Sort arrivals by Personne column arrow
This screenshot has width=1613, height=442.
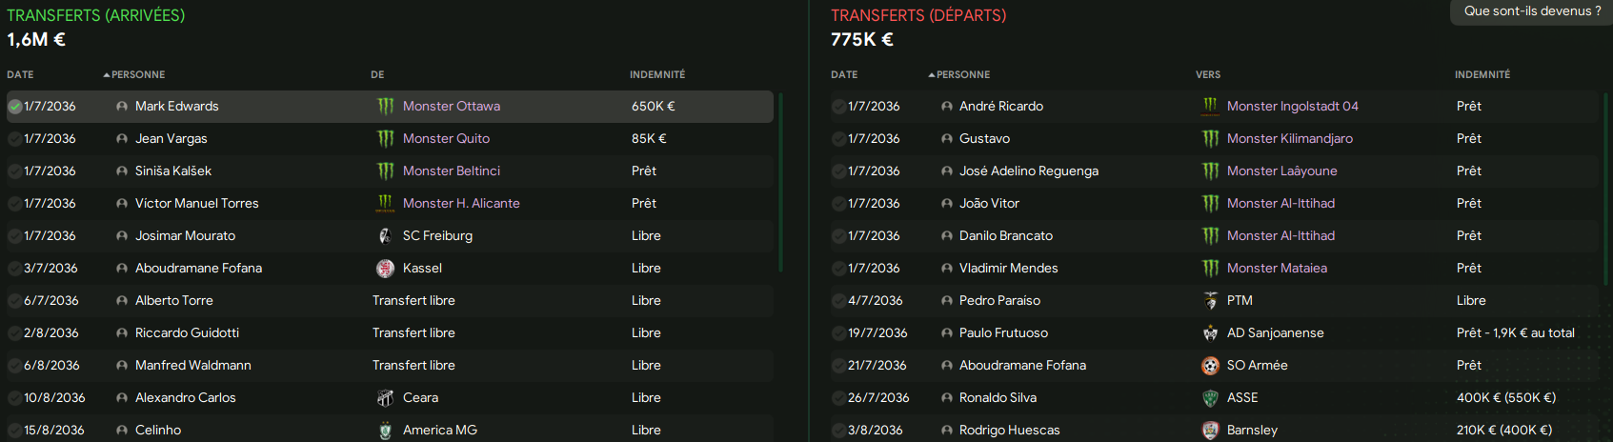107,74
